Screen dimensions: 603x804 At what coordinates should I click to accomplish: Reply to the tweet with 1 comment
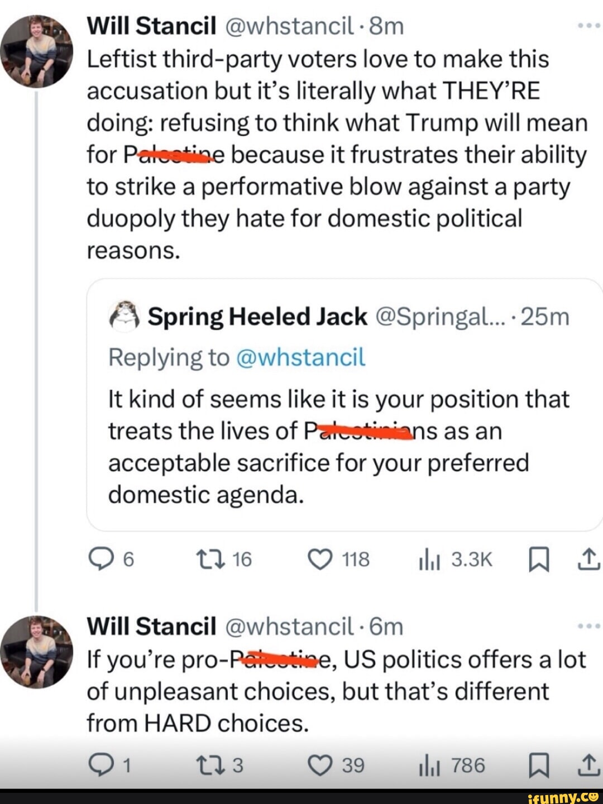coord(100,765)
